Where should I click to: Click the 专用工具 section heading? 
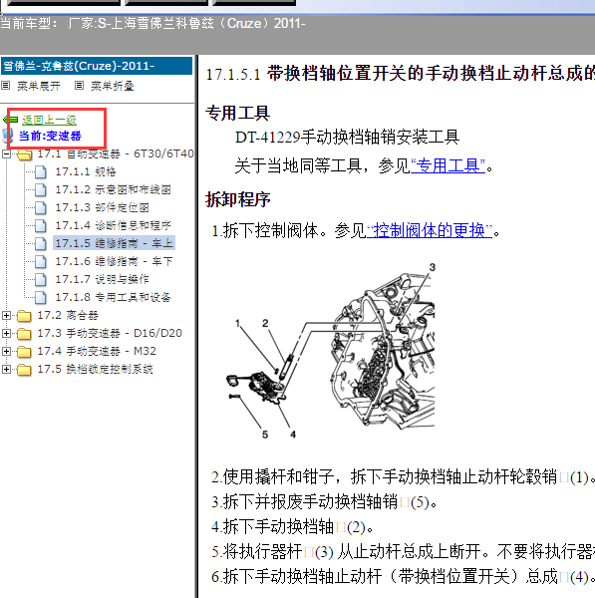tap(238, 113)
